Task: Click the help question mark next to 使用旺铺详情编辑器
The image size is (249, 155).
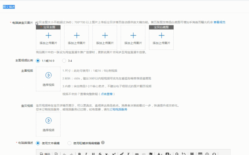Action: pos(103,143)
